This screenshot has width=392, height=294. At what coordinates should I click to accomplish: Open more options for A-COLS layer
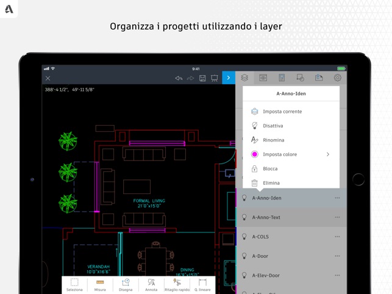337,237
